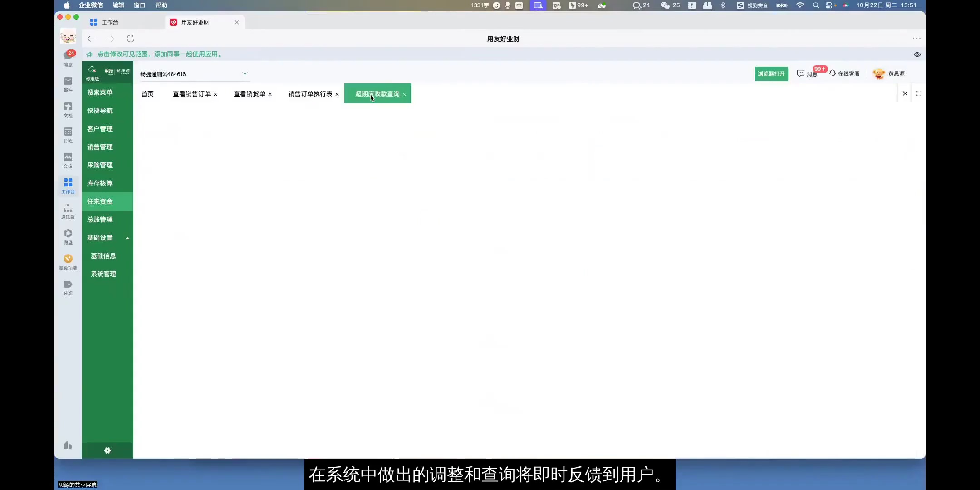点击菜单栏搜狗拼音输入法图标
Viewport: 980px width, 490px height.
click(x=740, y=5)
